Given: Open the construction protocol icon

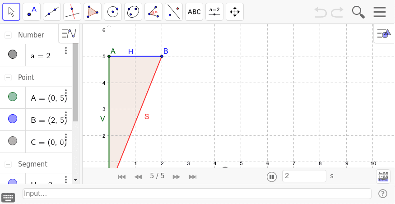Looking at the screenshot, I should pyautogui.click(x=383, y=176).
